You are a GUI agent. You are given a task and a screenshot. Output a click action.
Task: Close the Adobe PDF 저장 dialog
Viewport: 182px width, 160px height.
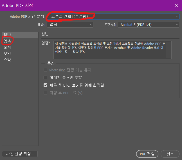[176, 5]
